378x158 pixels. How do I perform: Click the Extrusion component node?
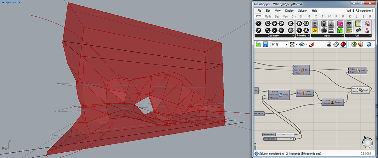(x=333, y=102)
